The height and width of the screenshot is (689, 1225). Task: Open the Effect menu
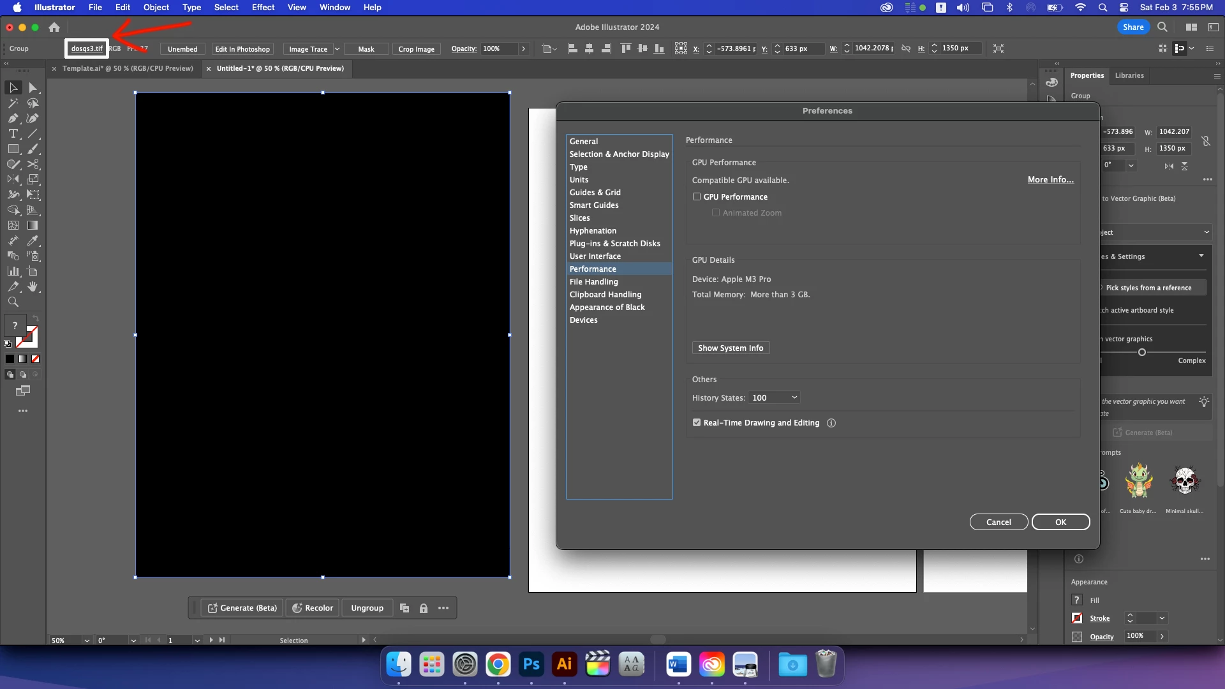[263, 8]
